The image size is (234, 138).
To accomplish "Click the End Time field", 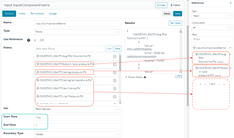I will point(78,126).
